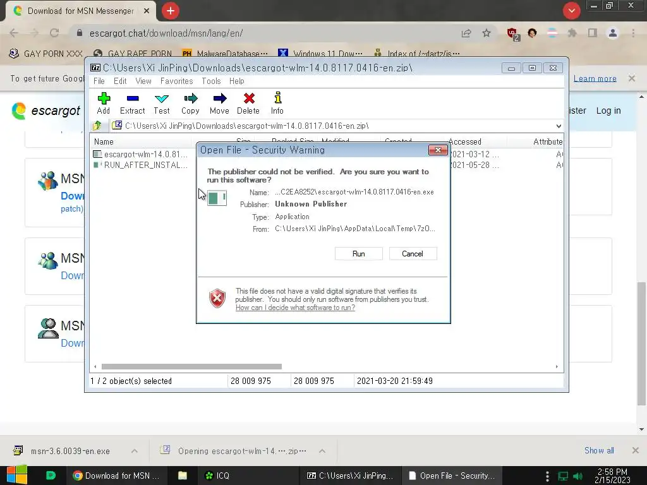
Task: Sort file list by Name column
Action: tap(104, 141)
